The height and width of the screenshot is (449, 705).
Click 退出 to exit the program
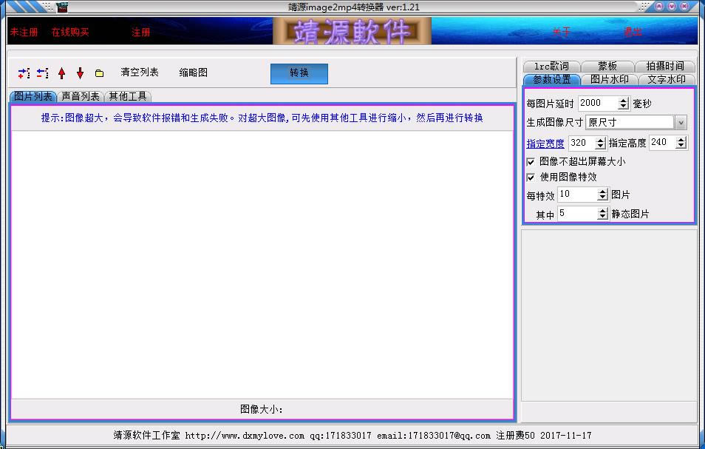point(633,32)
